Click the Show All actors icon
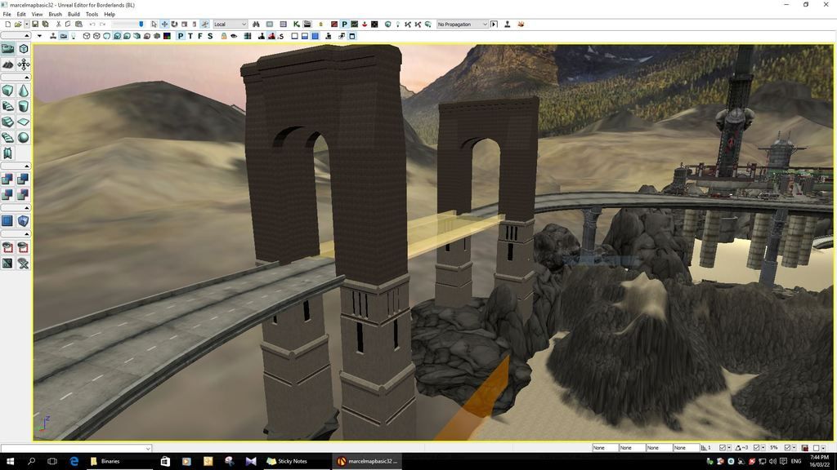This screenshot has height=470, width=837. click(x=24, y=264)
